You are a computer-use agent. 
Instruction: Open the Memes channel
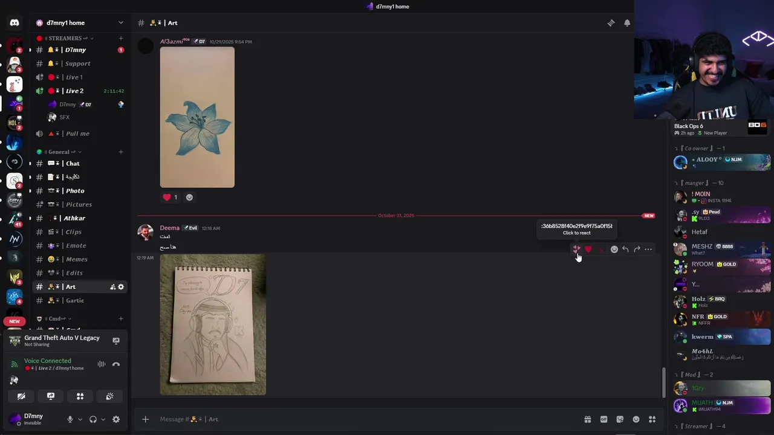point(80,259)
